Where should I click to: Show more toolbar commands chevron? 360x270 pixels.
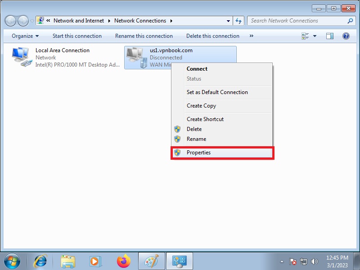coord(251,36)
